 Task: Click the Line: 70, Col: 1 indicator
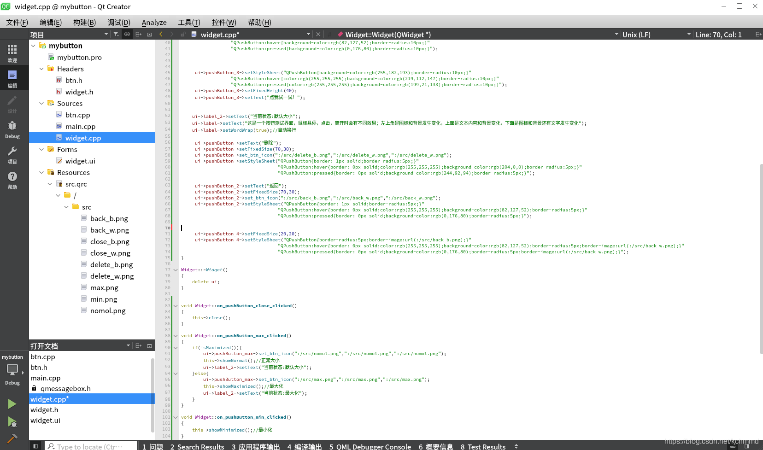tap(719, 35)
